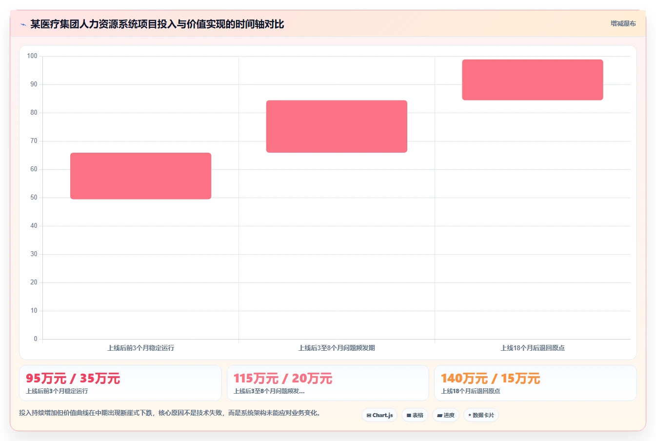Viewport: 656px width, 441px height.
Task: Click the 表格 tag pill
Action: coord(415,415)
